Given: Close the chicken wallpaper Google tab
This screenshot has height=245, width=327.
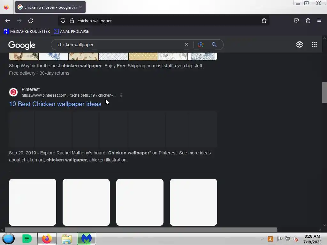Looking at the screenshot, I should [80, 7].
